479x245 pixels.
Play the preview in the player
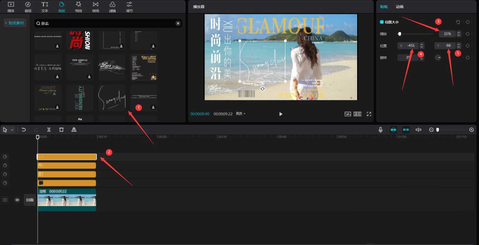click(x=281, y=114)
